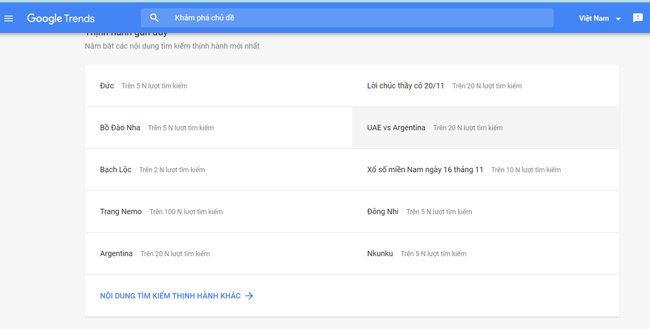Screen dimensions: 650x329
Task: Open the feedback icon in the header
Action: [x=638, y=18]
